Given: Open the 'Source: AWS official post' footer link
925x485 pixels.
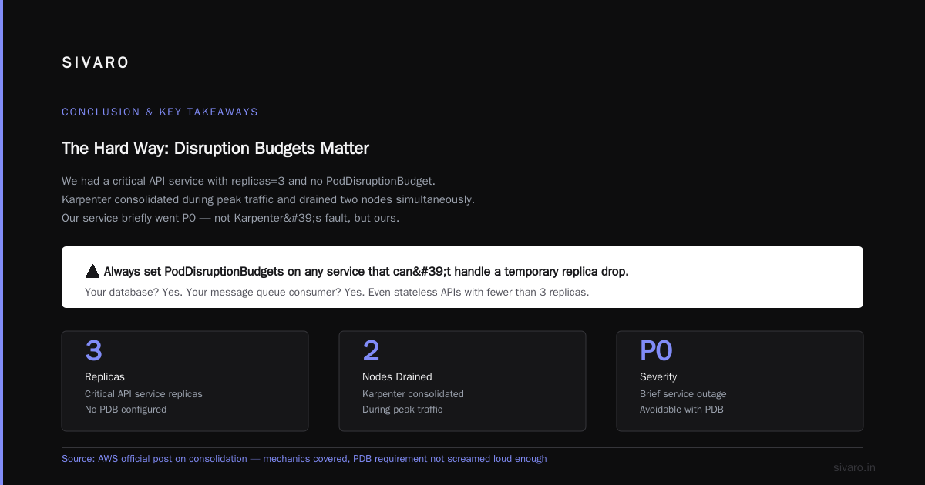Looking at the screenshot, I should click(304, 458).
